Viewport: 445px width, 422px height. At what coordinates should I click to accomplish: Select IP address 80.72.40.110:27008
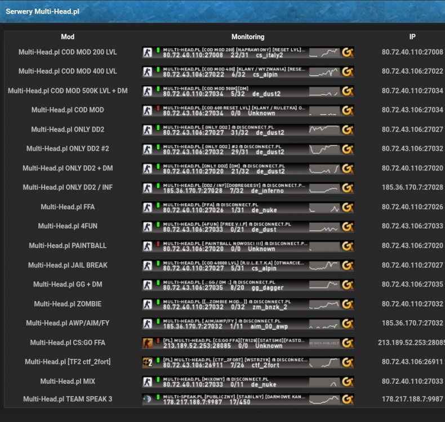coord(412,52)
